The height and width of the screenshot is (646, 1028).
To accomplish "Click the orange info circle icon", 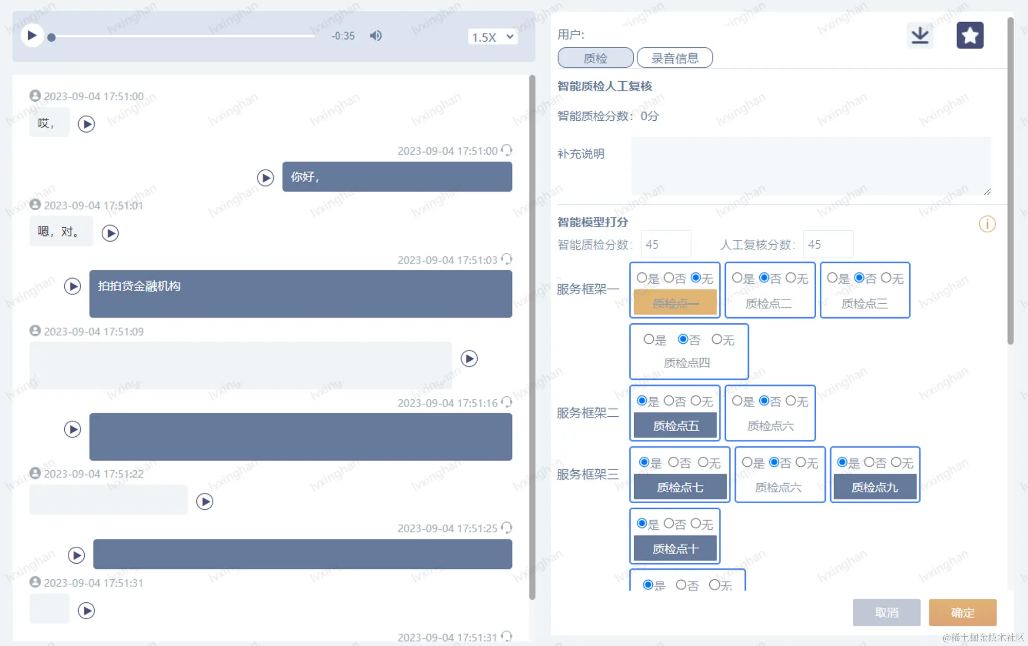I will coord(987,224).
